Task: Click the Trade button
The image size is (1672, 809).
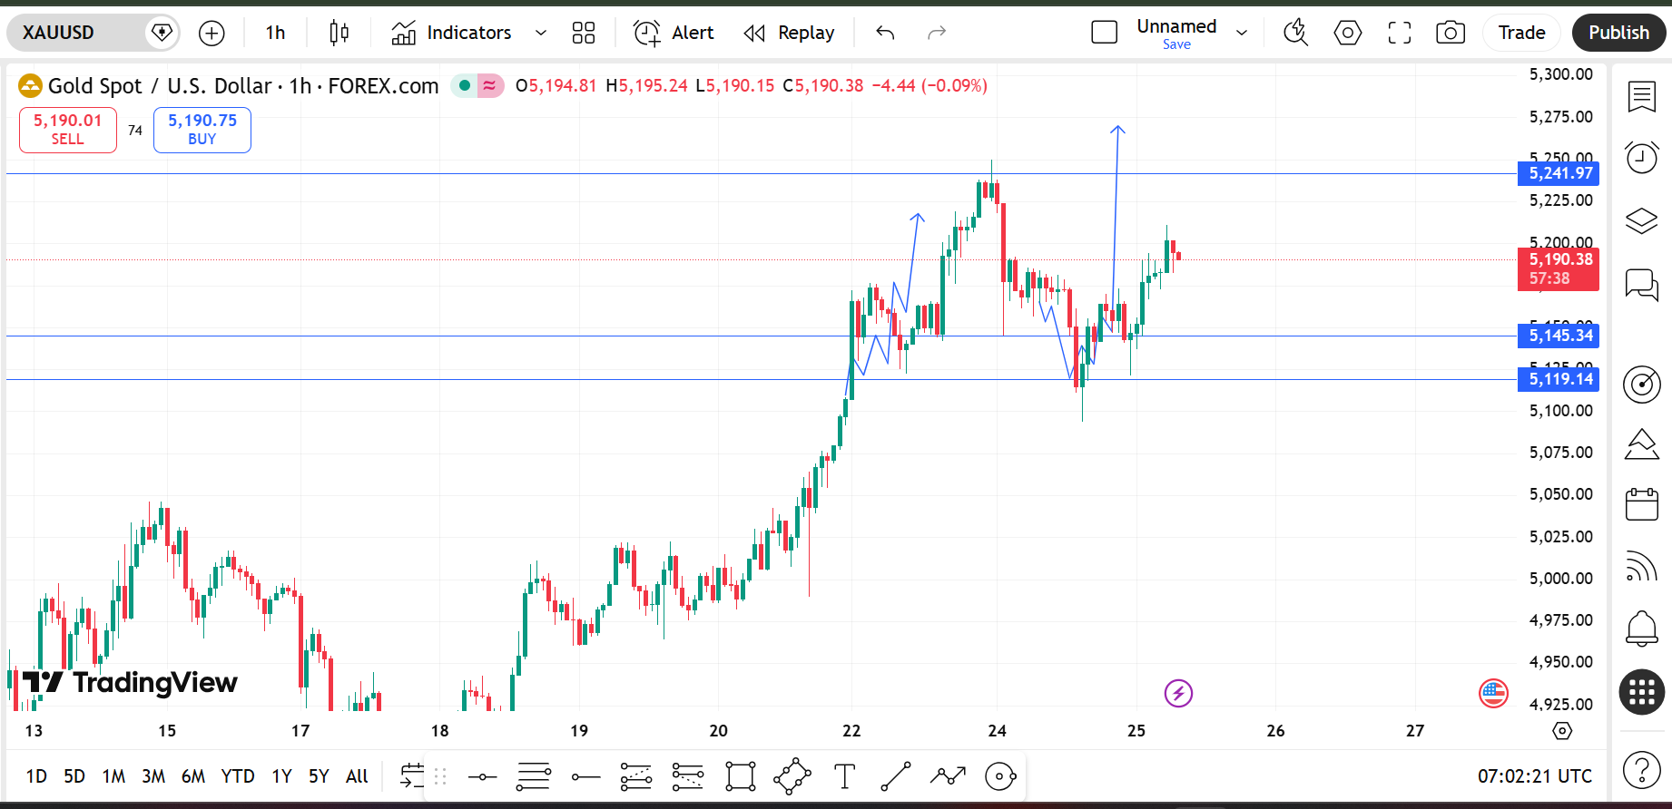Action: point(1521,34)
